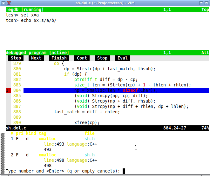The width and height of the screenshot is (210, 176).
Task: Click line number 884
Action: (17, 90)
